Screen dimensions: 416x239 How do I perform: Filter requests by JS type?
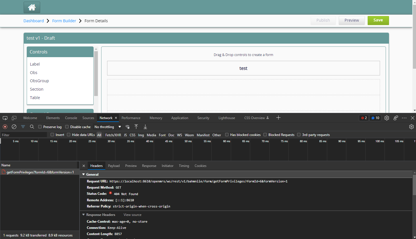(125, 135)
